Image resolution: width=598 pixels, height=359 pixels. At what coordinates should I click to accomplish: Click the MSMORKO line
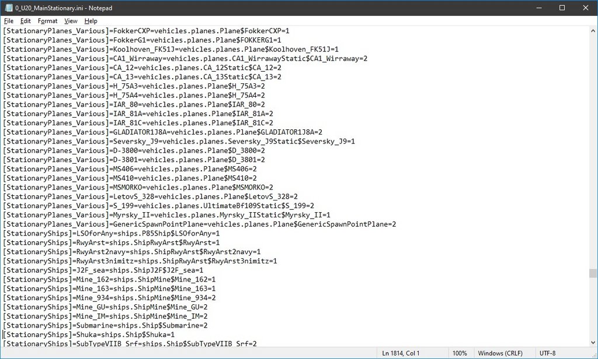click(138, 187)
